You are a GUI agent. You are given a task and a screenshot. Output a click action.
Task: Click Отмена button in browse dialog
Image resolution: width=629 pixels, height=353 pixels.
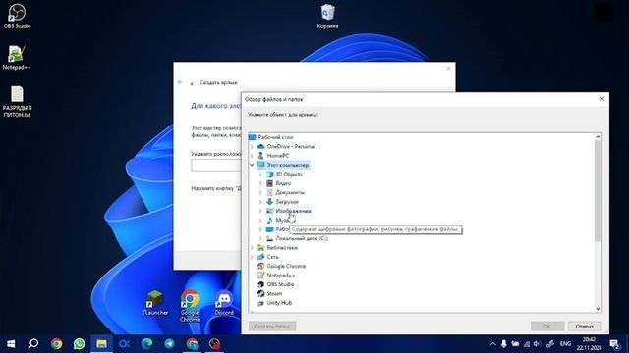585,327
